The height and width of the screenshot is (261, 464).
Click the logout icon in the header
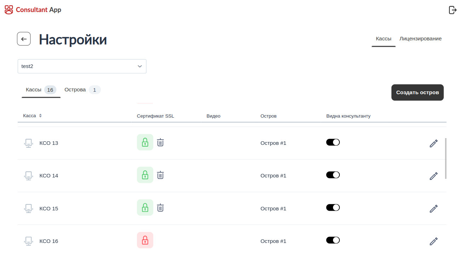click(x=452, y=10)
